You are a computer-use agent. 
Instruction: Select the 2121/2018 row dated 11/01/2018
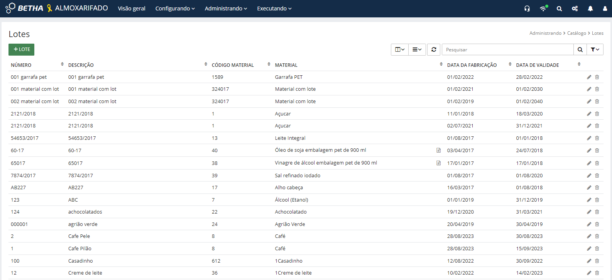point(306,114)
